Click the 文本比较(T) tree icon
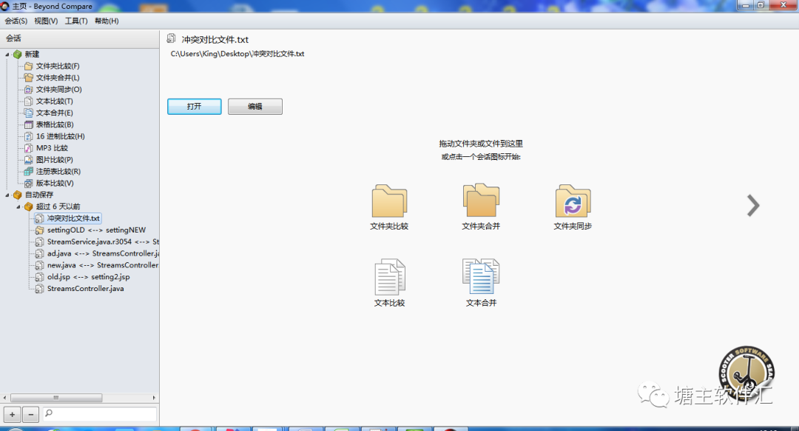 pyautogui.click(x=29, y=101)
